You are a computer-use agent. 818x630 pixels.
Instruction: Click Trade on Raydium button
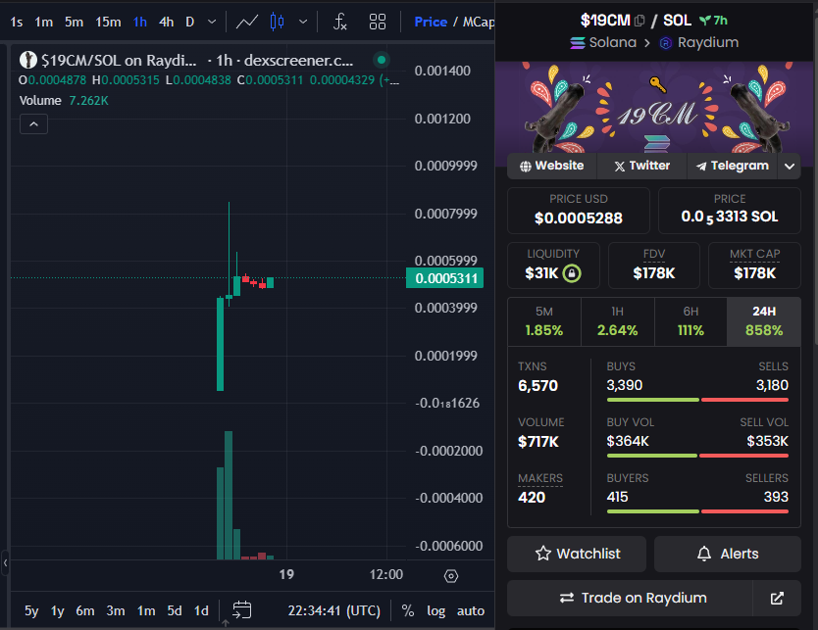coord(631,599)
